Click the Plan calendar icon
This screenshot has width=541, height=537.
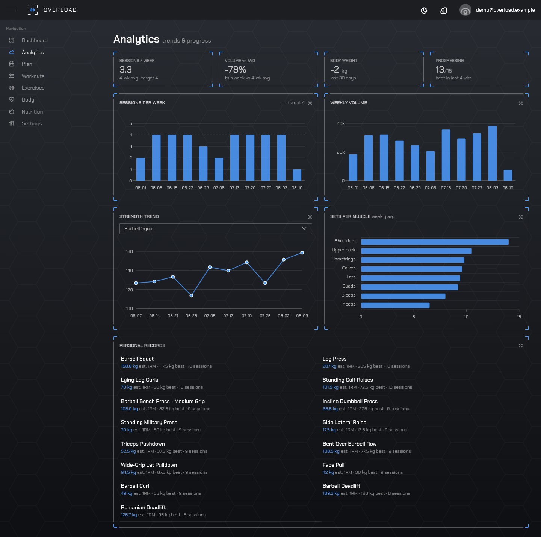coord(12,64)
